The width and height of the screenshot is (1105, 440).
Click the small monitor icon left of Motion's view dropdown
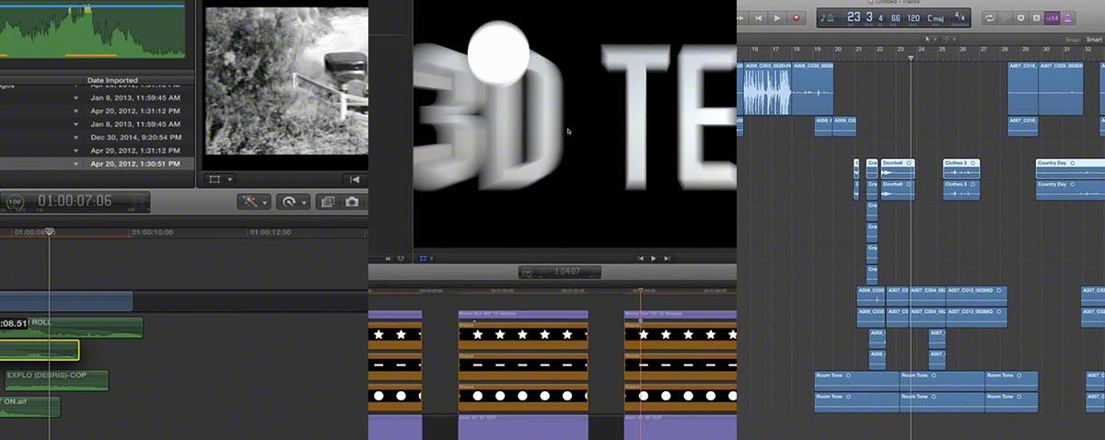(400, 259)
